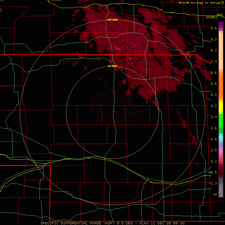Click the registered mark icon after DuPage
The image size is (225, 225).
[x=223, y=2]
